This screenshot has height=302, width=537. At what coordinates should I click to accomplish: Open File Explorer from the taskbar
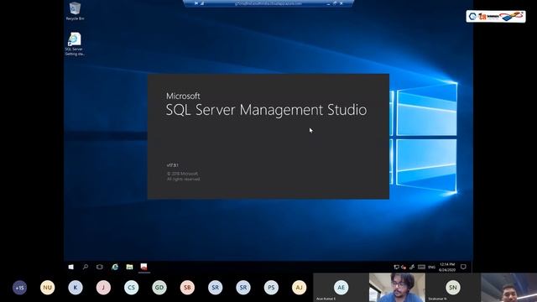click(x=129, y=267)
